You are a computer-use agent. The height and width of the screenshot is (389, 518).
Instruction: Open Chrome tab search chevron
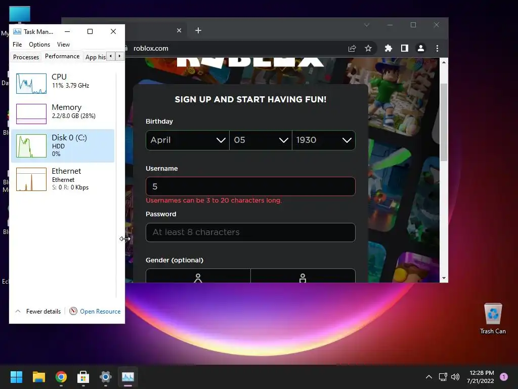tap(366, 25)
